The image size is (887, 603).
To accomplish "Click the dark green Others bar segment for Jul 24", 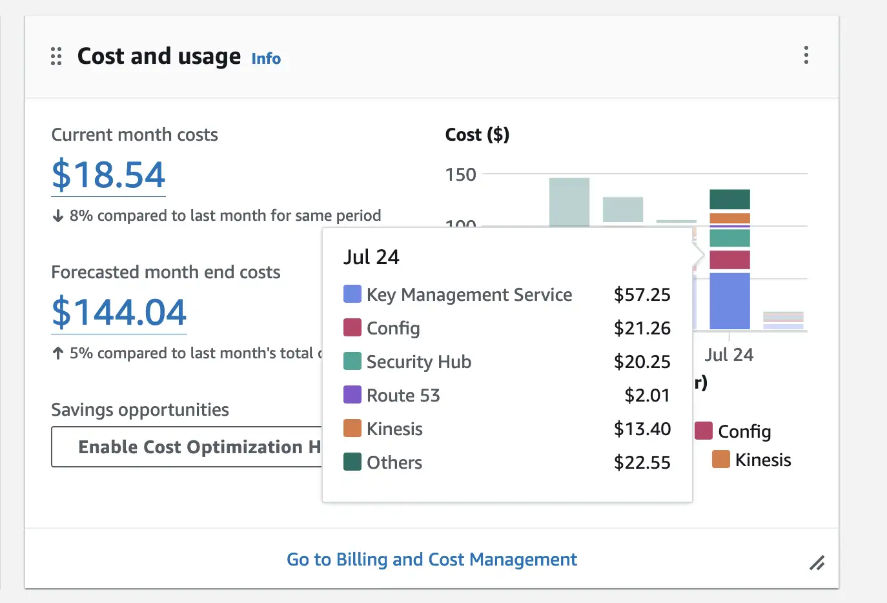I will tap(729, 199).
